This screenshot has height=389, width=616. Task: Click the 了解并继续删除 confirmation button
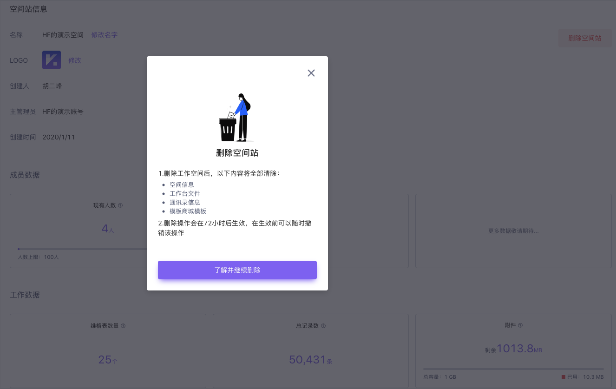pos(237,270)
